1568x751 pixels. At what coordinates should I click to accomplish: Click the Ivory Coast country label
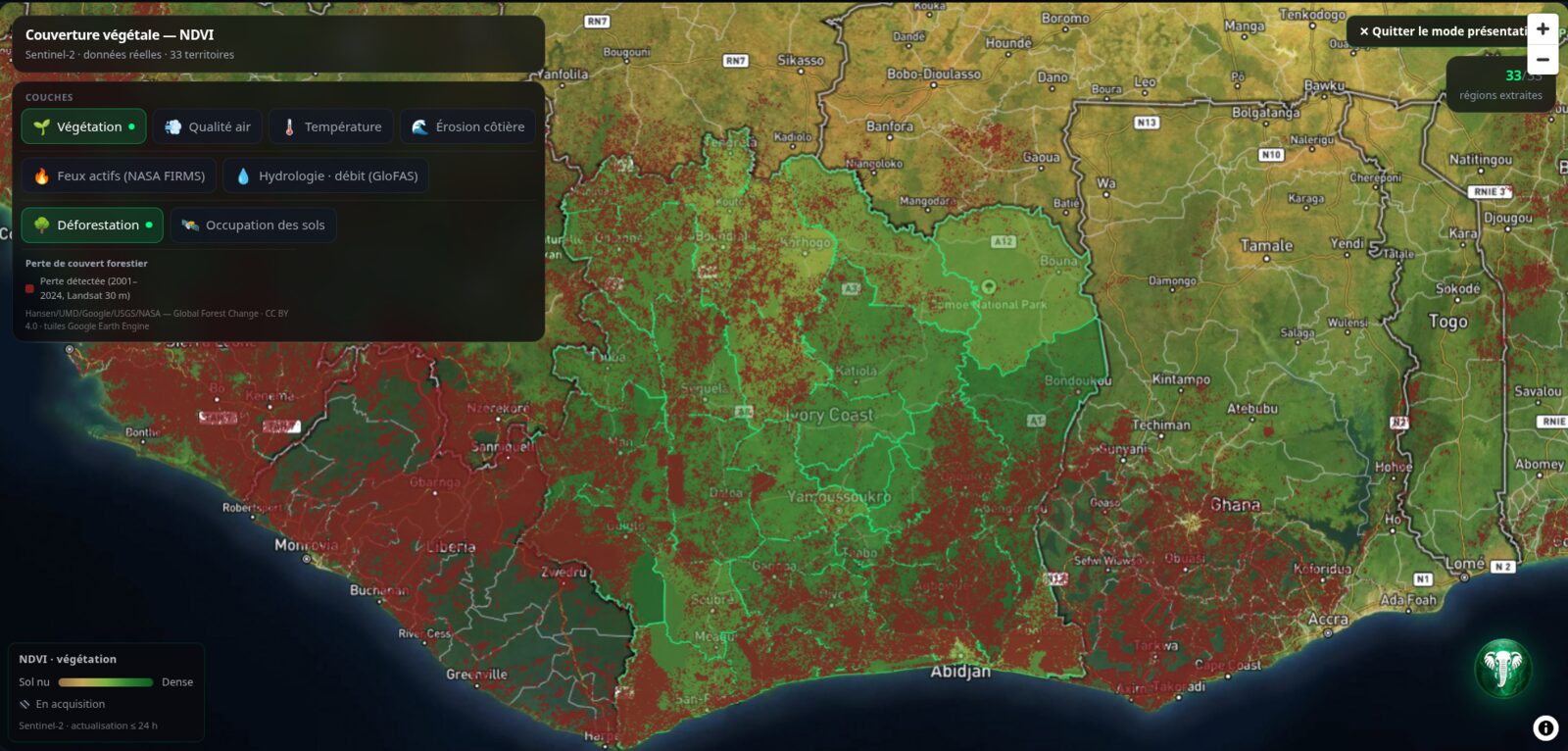click(830, 415)
